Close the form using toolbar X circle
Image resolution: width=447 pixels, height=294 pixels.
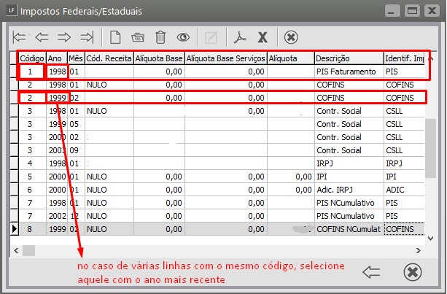pos(291,37)
